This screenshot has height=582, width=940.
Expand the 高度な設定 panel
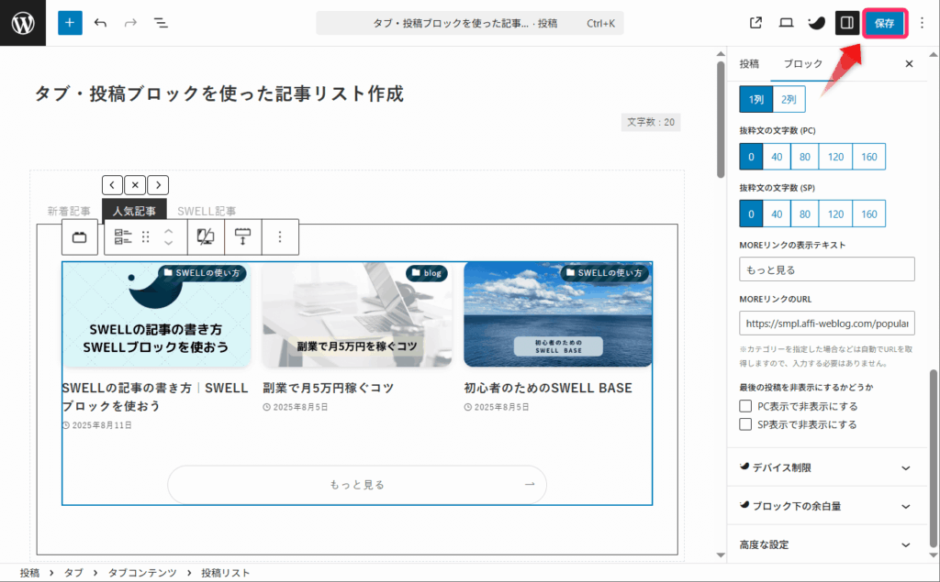coord(827,544)
